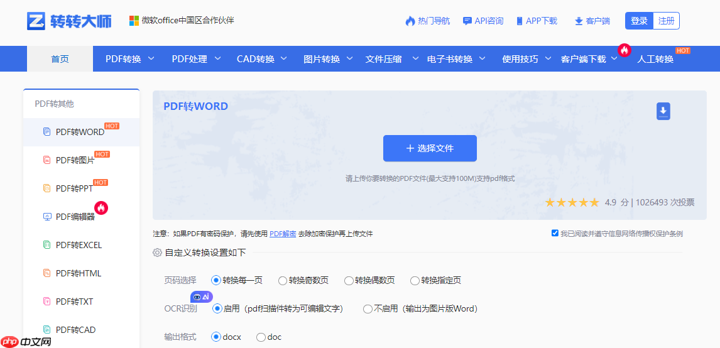Expand the PDF处理 menu chevron
Viewport: 720px width, 348px height.
pos(217,58)
